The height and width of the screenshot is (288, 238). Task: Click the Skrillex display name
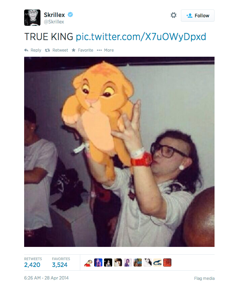54,15
